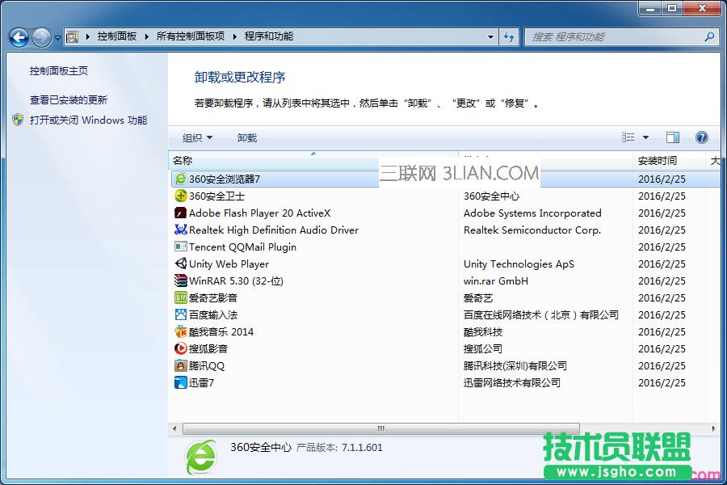
Task: Select the 酷我音乐 2014 program name
Action: click(x=221, y=332)
